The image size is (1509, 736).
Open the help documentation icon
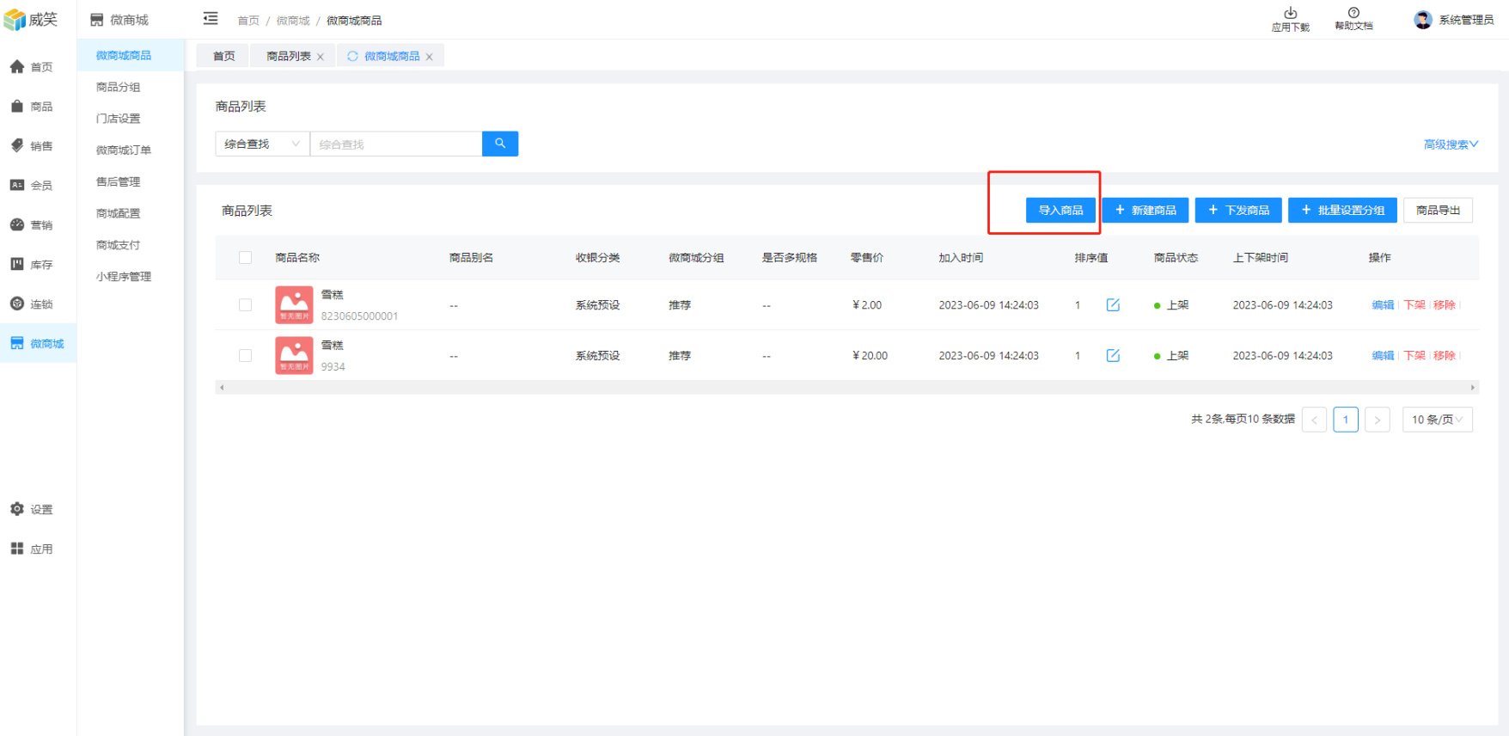coord(1353,13)
